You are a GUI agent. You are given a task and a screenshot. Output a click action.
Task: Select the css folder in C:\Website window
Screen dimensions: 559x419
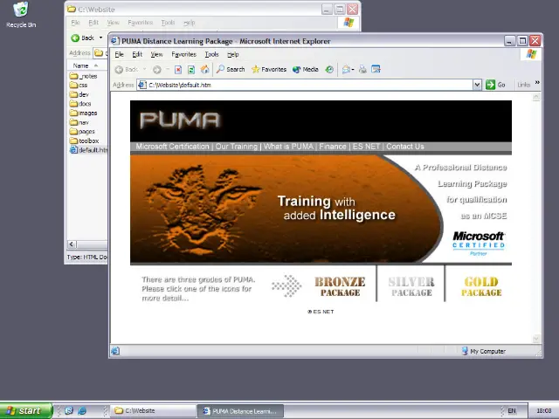79,86
